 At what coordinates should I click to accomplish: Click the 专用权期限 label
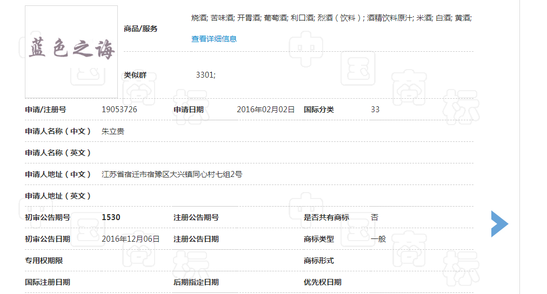pos(44,261)
